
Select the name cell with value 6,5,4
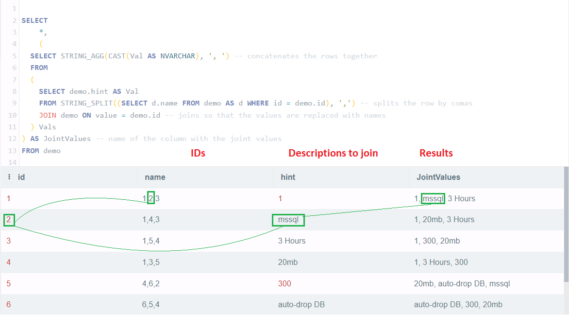tap(151, 304)
